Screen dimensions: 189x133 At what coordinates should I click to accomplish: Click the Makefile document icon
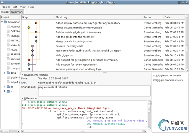tap(8, 45)
